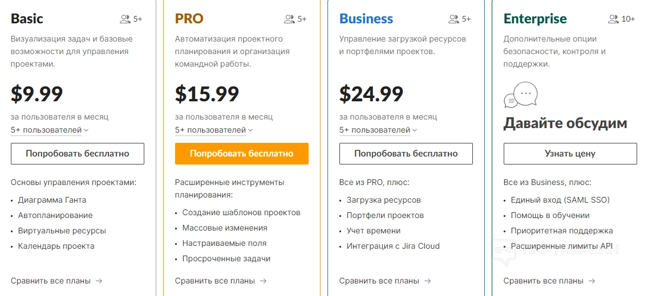This screenshot has width=648, height=296.
Task: Open 'Сравнить все планы' link under Business
Action: pyautogui.click(x=379, y=281)
